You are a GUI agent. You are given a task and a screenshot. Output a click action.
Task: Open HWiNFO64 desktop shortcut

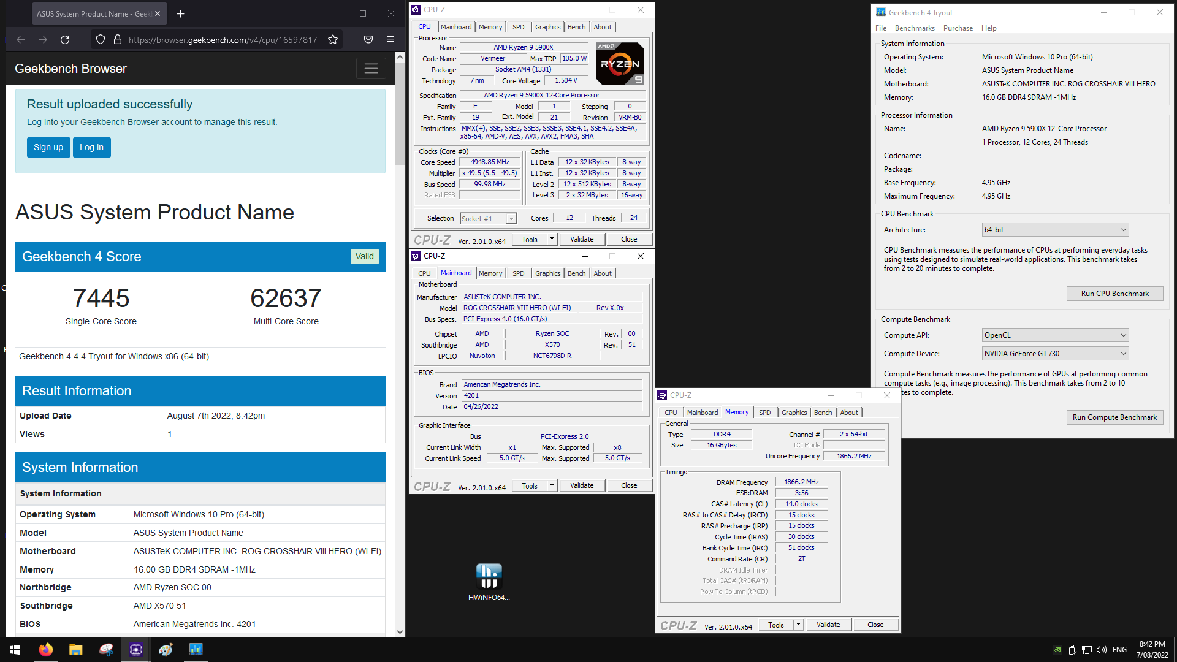click(x=489, y=582)
